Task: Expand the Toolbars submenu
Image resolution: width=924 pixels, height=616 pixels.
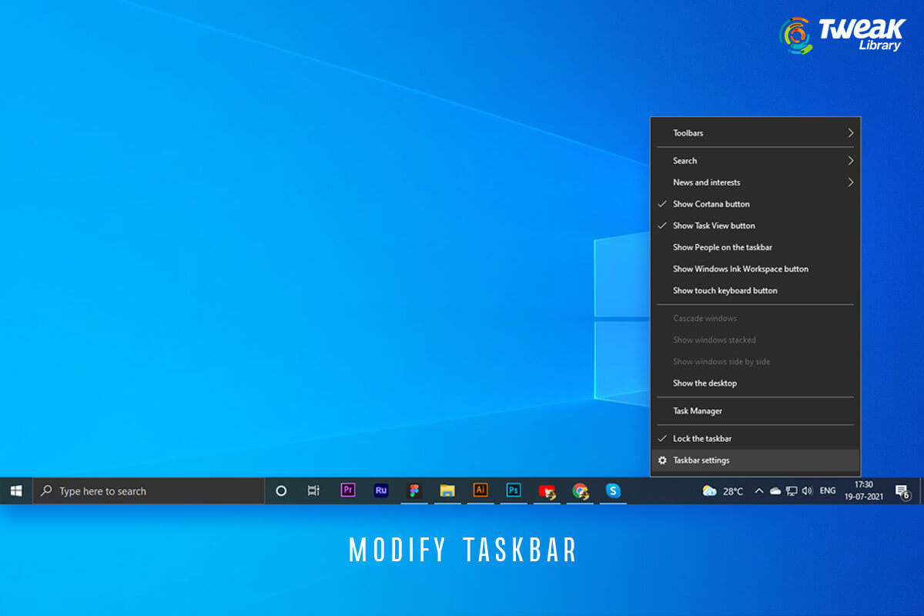Action: click(x=688, y=132)
